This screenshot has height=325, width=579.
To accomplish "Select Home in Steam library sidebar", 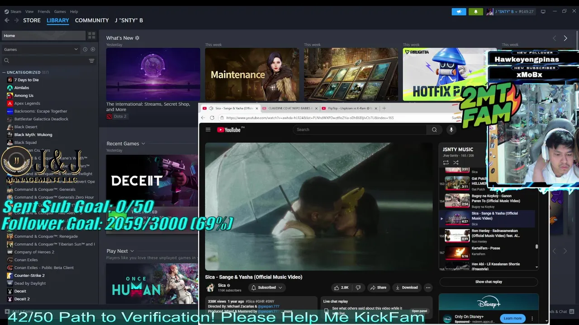I will 43,36.
